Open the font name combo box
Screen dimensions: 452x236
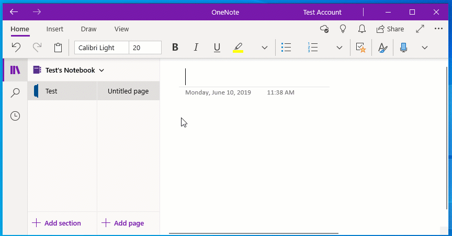click(102, 48)
